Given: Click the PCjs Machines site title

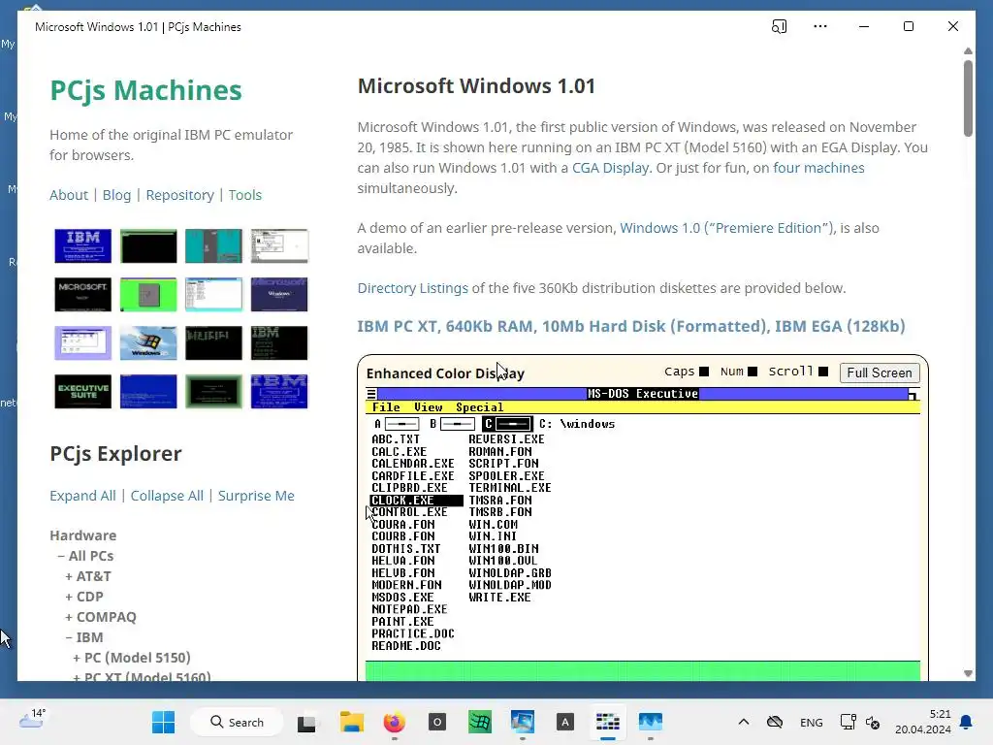Looking at the screenshot, I should coord(145,90).
